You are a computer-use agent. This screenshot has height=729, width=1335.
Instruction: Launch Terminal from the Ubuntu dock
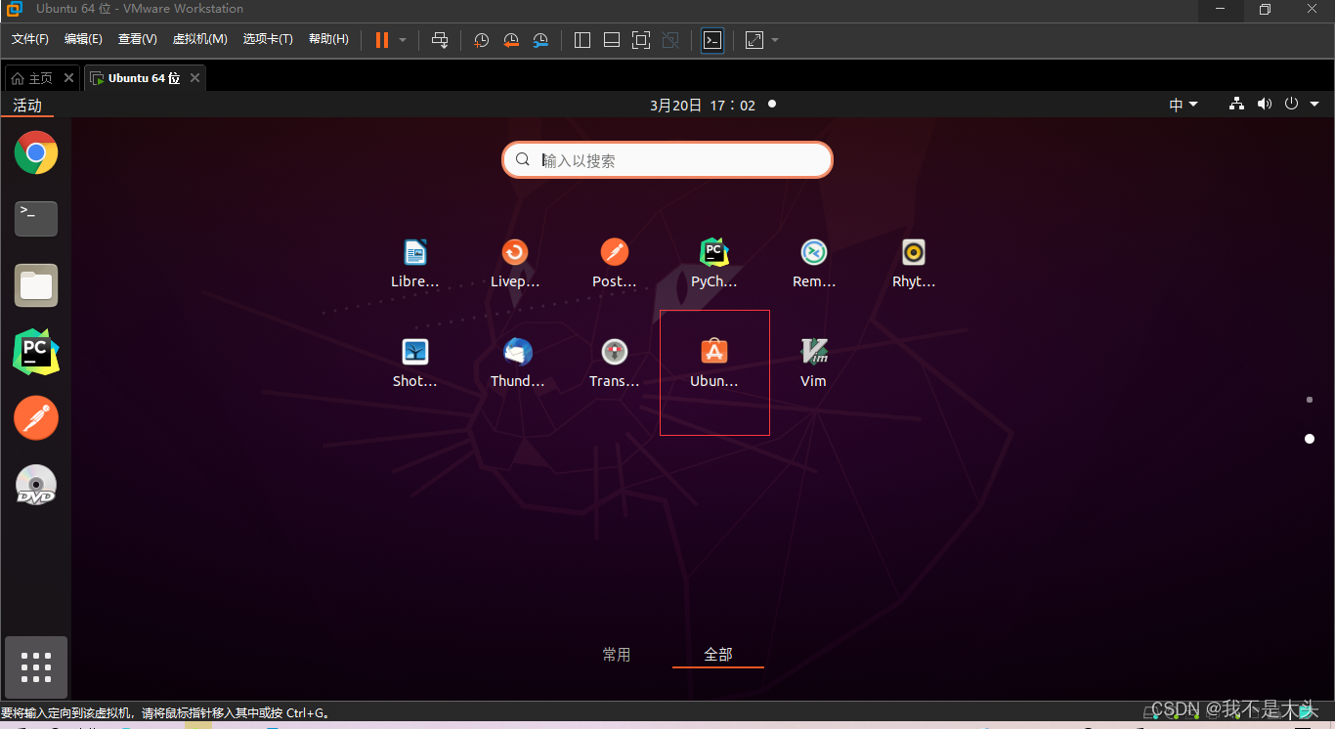[x=36, y=219]
